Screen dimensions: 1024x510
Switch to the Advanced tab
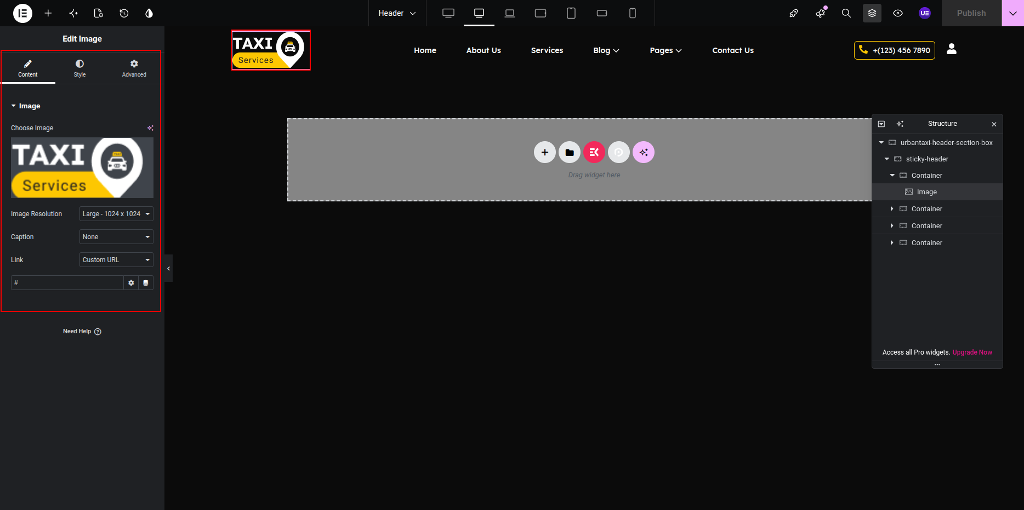[134, 68]
